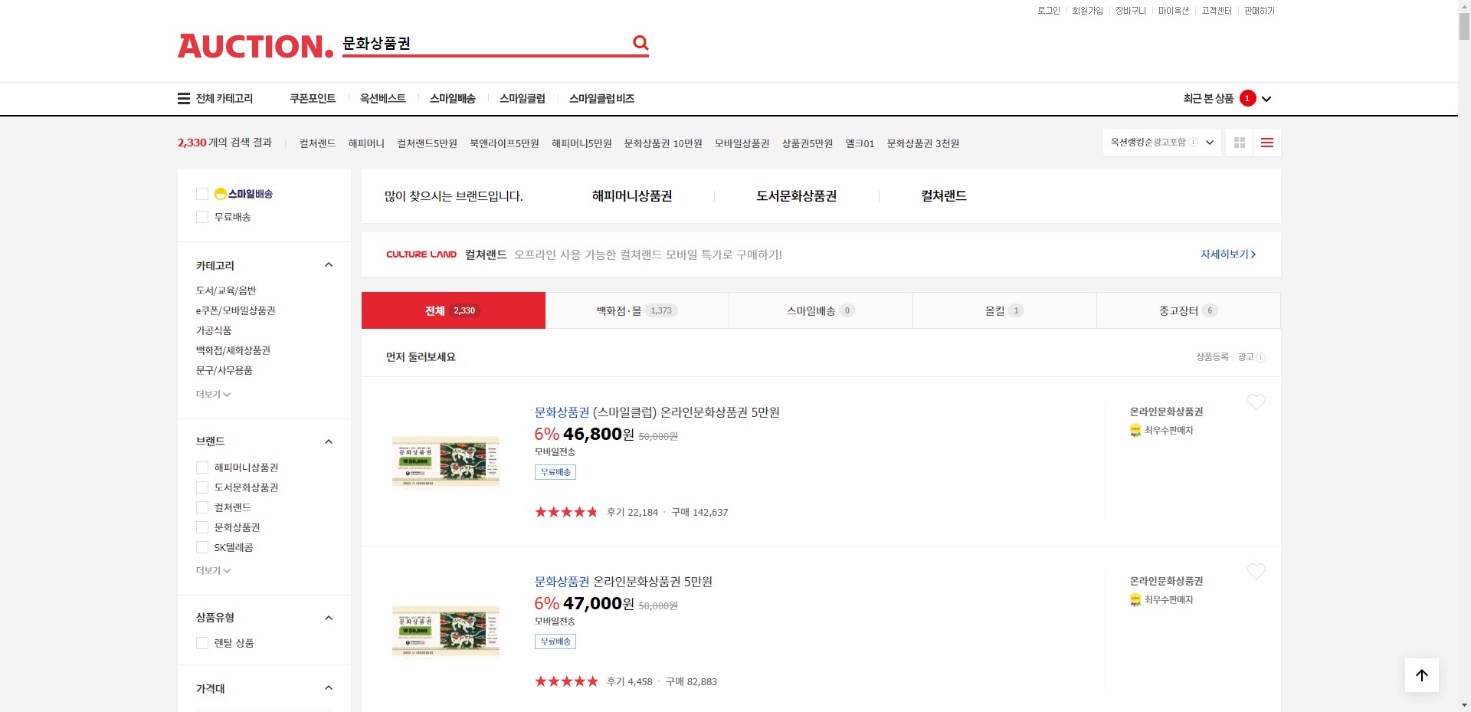Screen dimensions: 1471x712
Task: Click the search input containing 문화상품권
Action: click(x=483, y=44)
